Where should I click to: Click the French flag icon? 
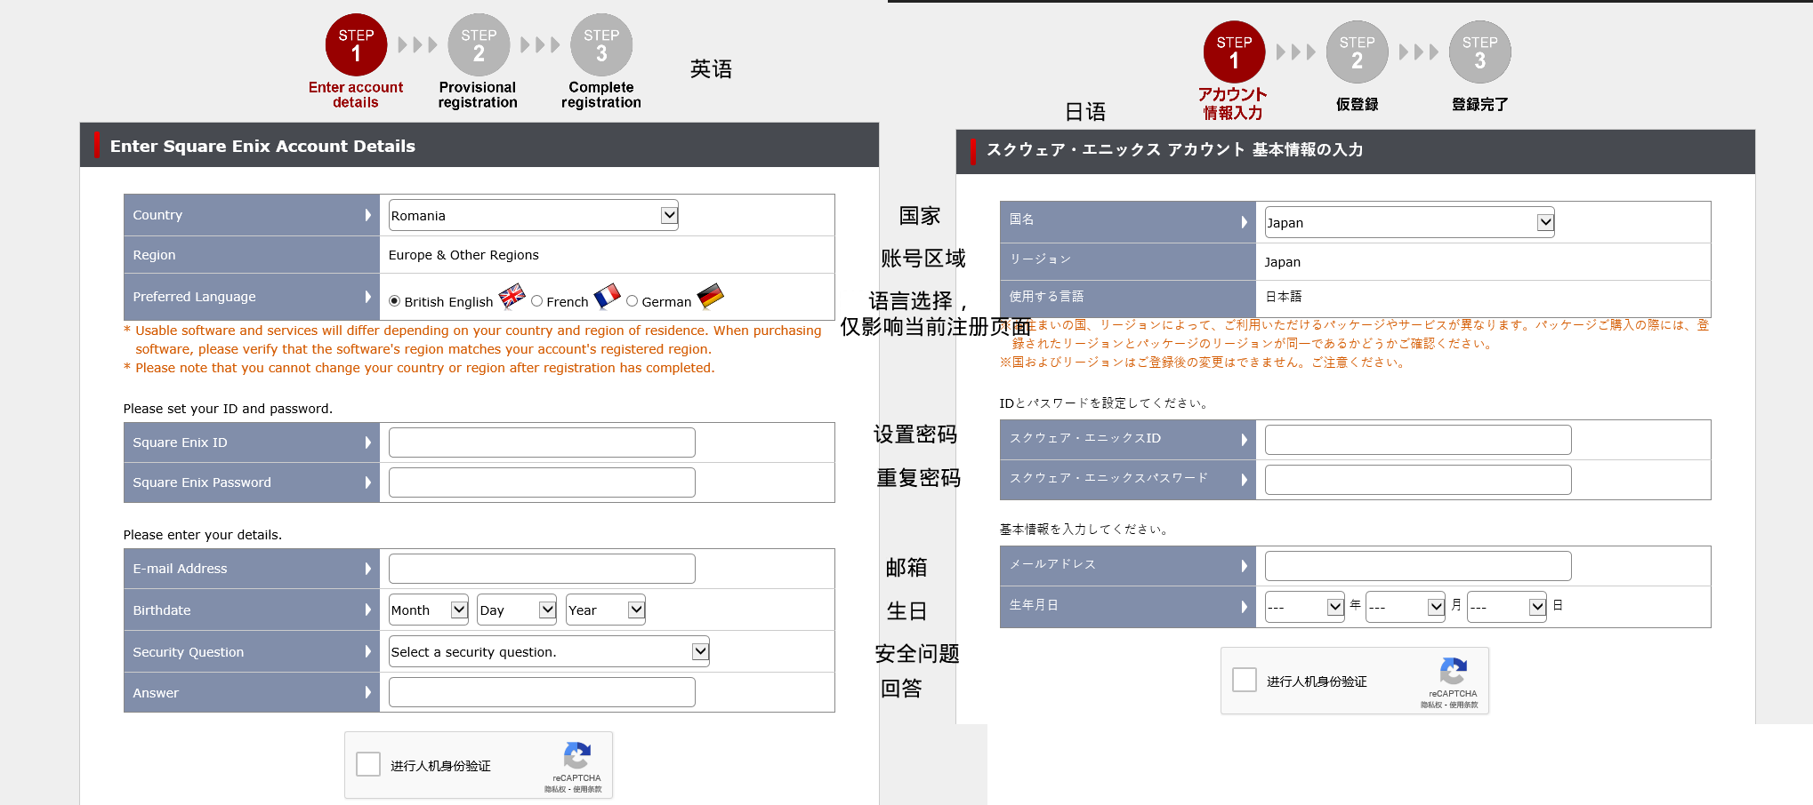607,296
